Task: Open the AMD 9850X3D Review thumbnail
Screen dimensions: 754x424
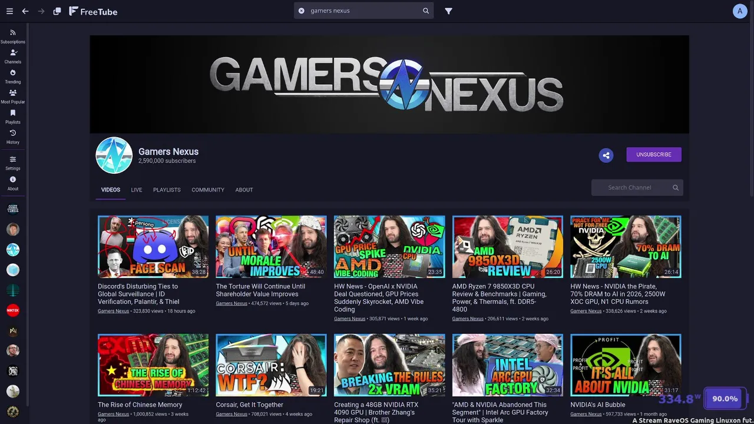Action: (508, 247)
